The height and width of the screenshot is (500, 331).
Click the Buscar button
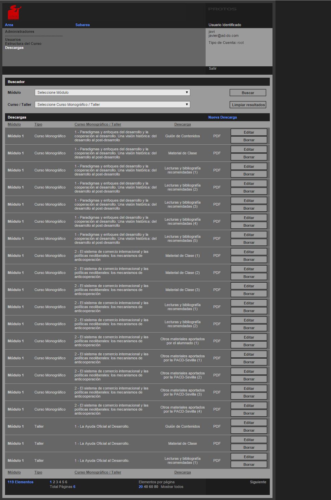click(248, 93)
